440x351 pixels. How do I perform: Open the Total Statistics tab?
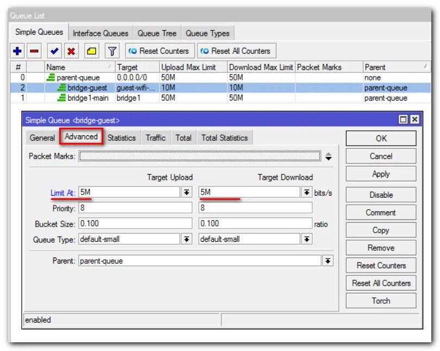pos(224,138)
